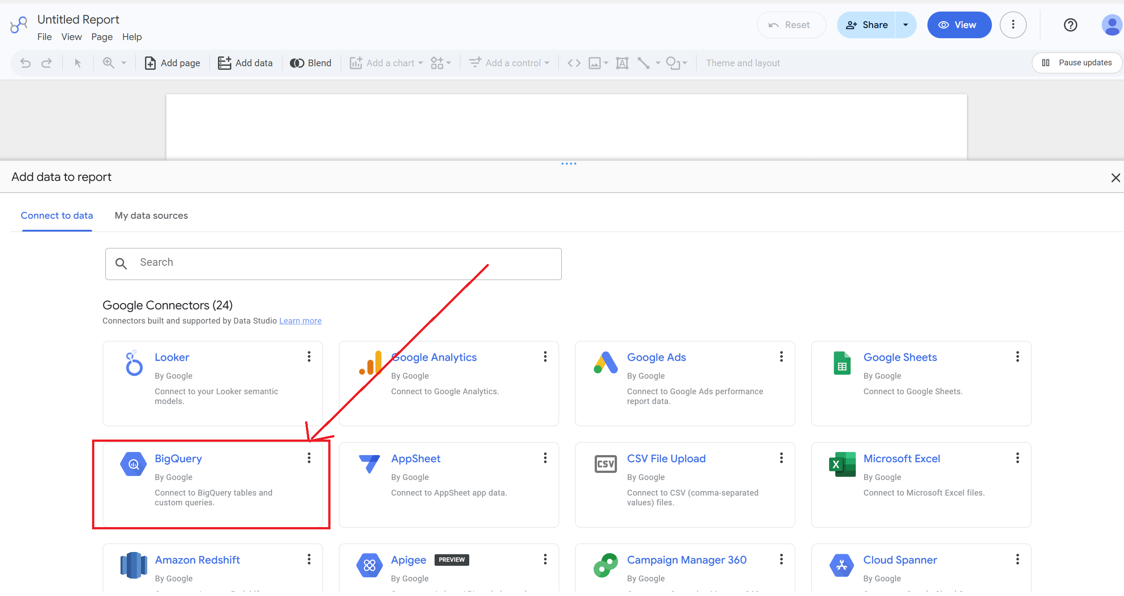
Task: Click the search magnifier icon
Action: pos(121,264)
